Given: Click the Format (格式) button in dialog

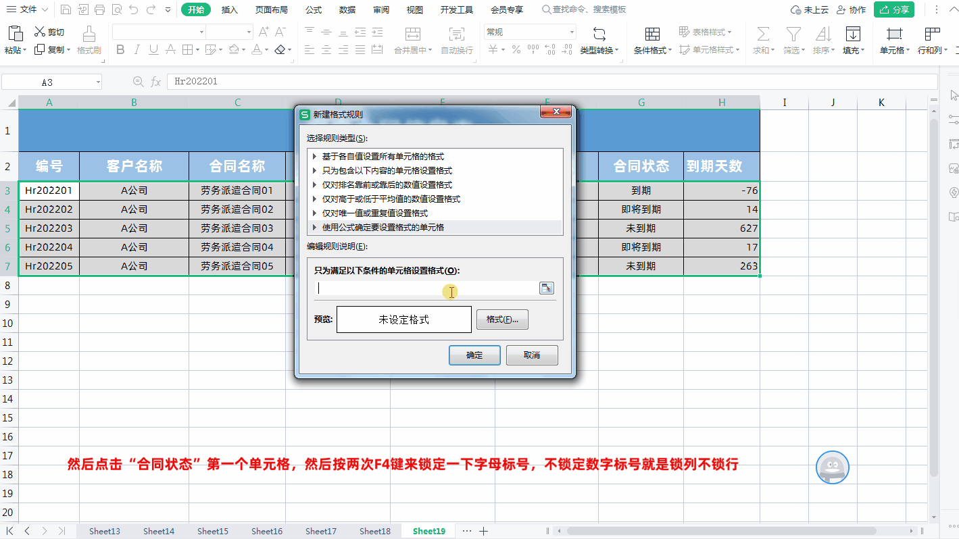Looking at the screenshot, I should click(x=502, y=319).
